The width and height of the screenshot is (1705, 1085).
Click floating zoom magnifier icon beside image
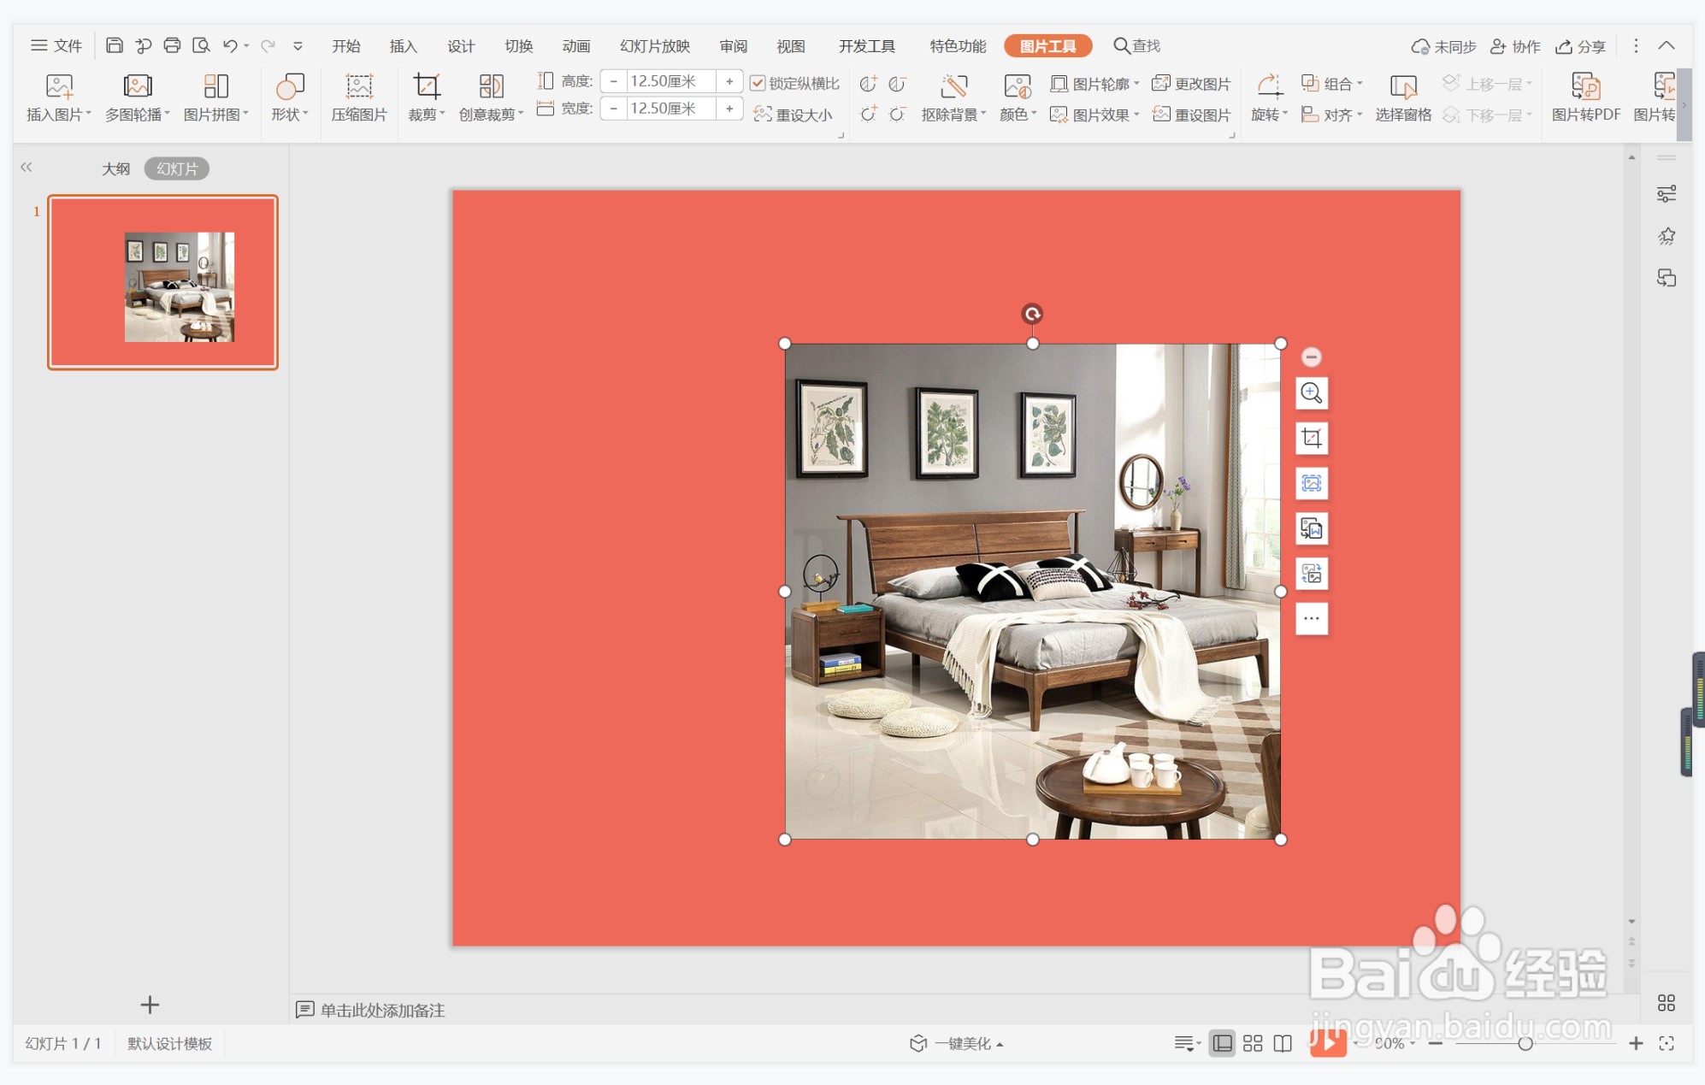(x=1311, y=393)
